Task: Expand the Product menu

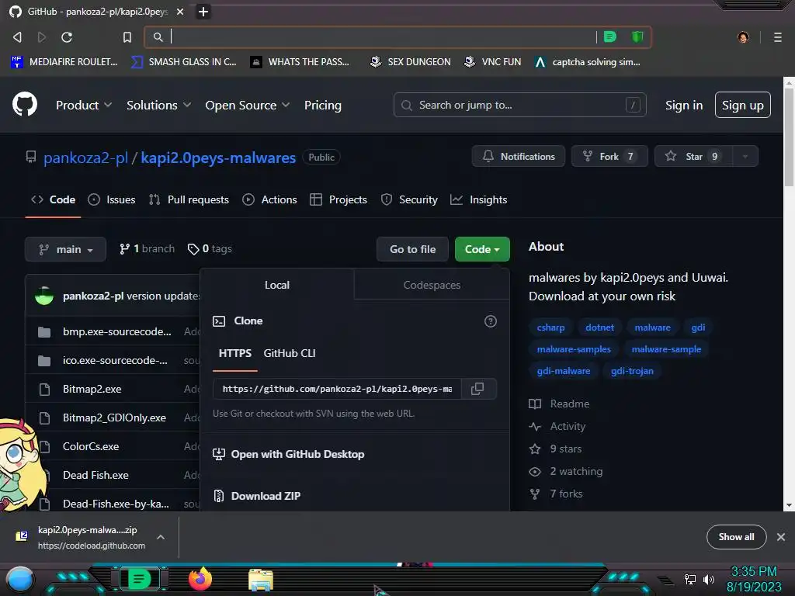Action: point(84,105)
